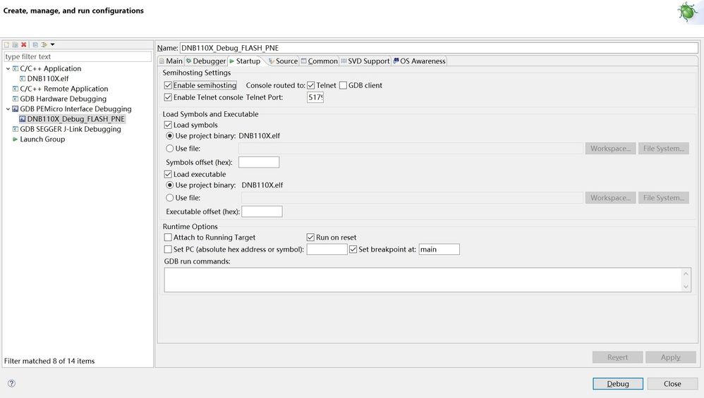Screen dimensions: 704x398
Task: Click the Close button
Action: pyautogui.click(x=672, y=384)
